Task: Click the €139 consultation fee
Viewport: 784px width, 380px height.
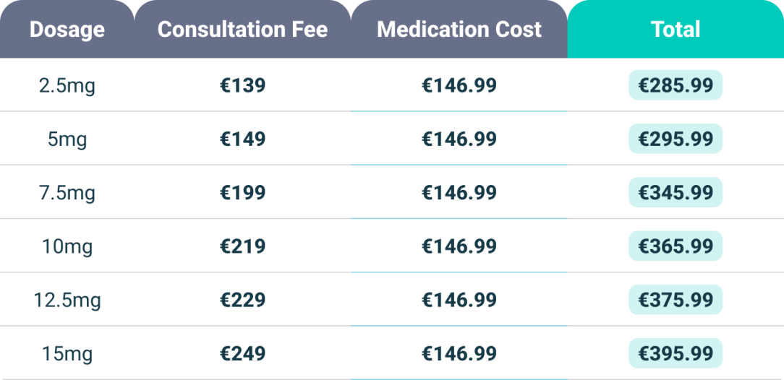Action: (242, 85)
